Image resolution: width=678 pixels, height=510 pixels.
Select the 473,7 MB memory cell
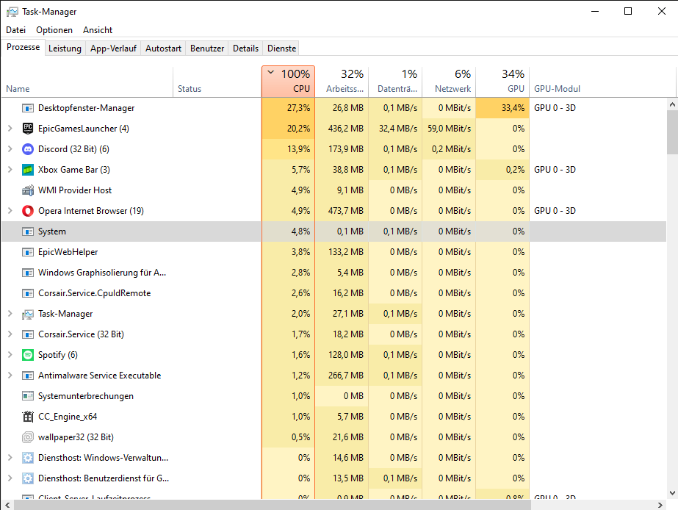click(342, 211)
